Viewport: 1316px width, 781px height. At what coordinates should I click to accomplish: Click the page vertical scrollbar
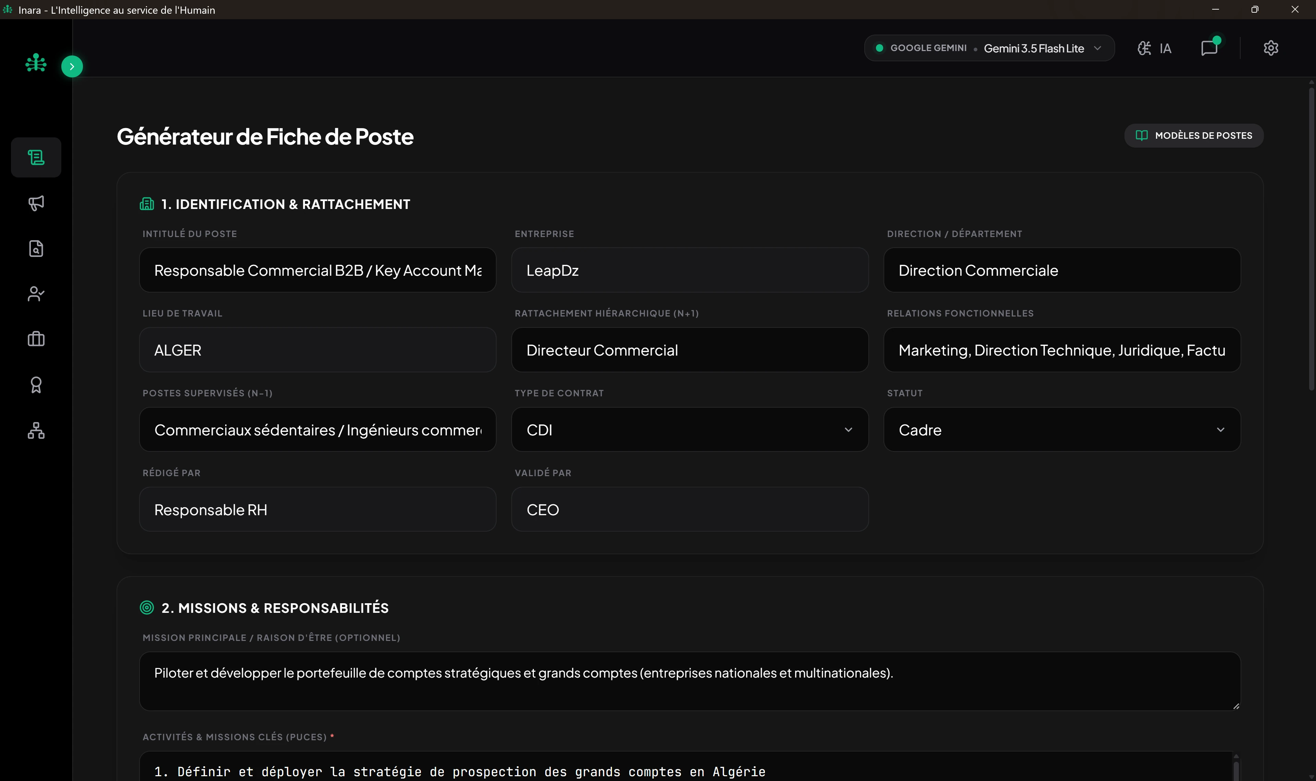click(1311, 239)
